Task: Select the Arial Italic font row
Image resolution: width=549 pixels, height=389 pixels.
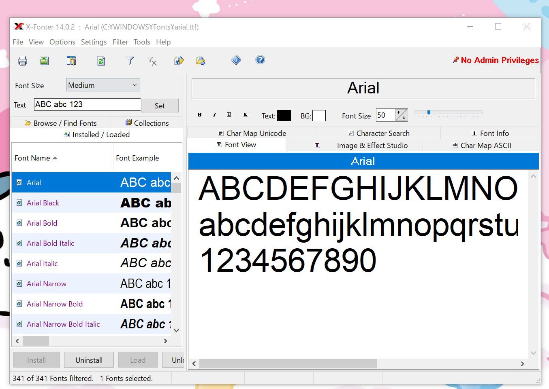Action: [x=92, y=263]
